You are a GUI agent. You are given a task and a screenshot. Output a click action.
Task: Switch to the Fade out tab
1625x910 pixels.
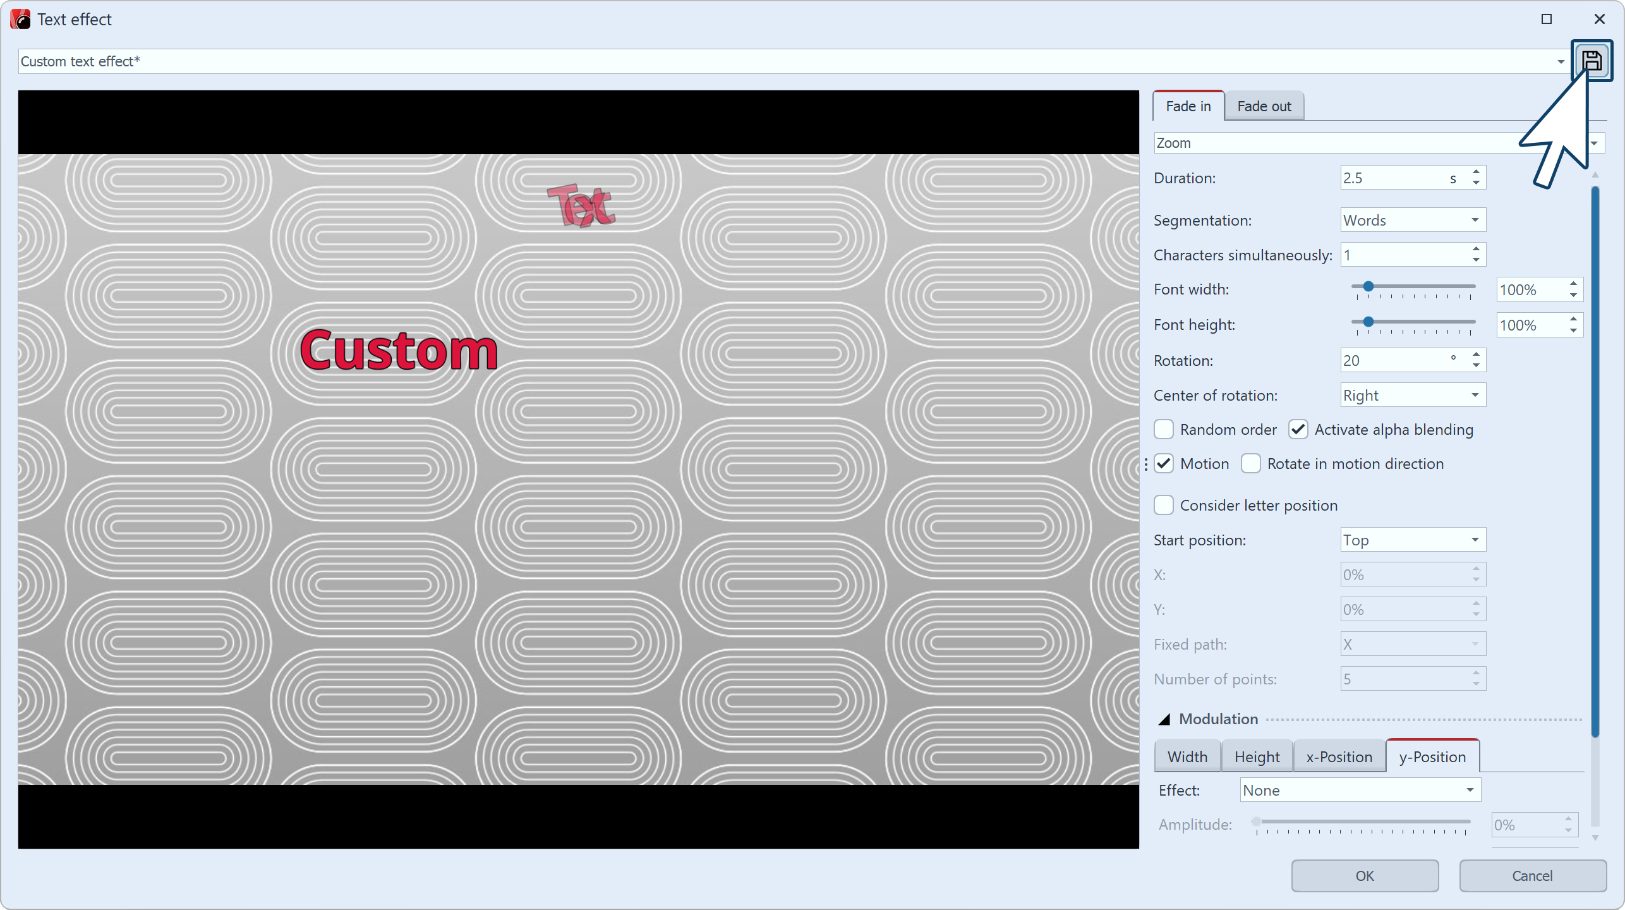pyautogui.click(x=1264, y=105)
